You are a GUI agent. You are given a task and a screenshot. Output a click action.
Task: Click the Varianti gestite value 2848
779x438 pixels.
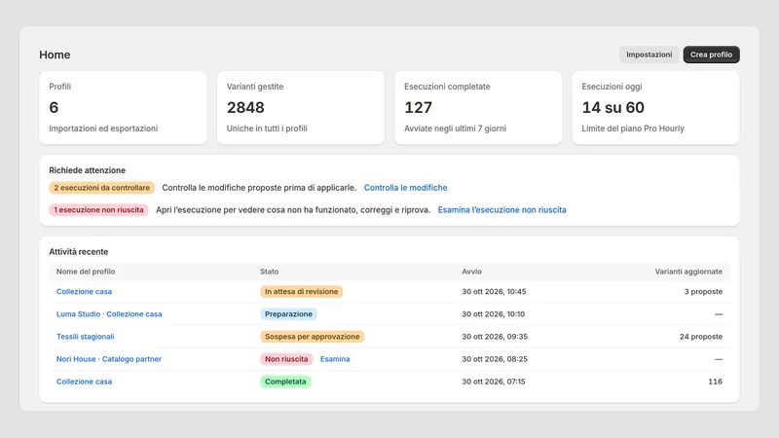coord(245,107)
